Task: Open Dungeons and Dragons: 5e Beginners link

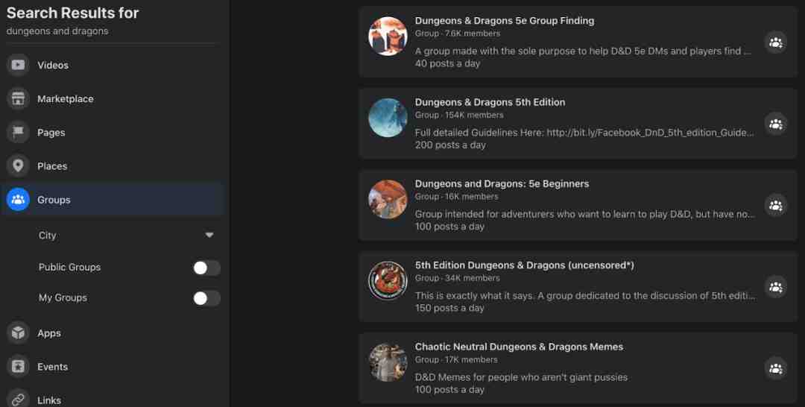Action: 502,183
